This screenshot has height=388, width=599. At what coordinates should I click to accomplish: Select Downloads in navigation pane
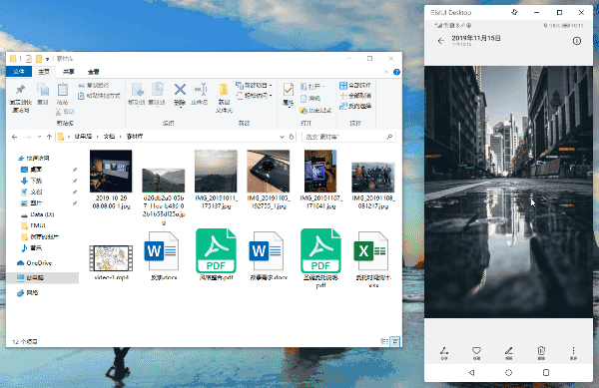pos(32,181)
